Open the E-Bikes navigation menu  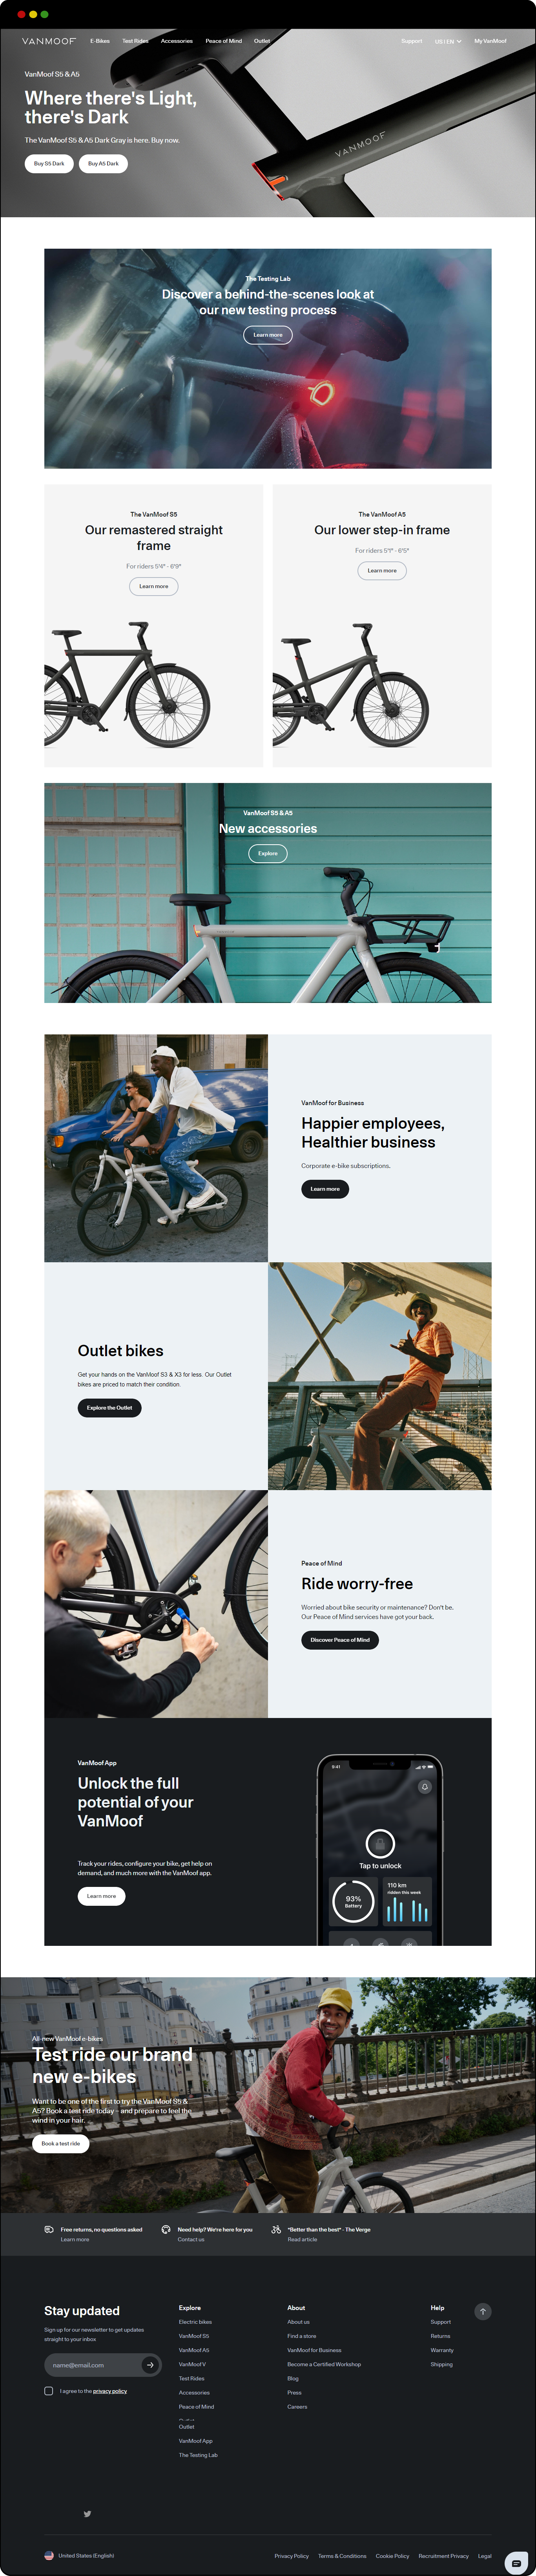[x=100, y=41]
